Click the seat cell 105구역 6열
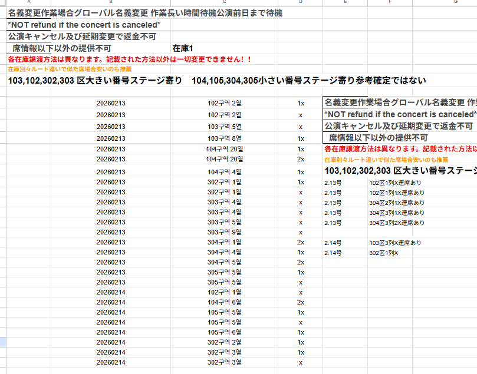 [x=225, y=332]
